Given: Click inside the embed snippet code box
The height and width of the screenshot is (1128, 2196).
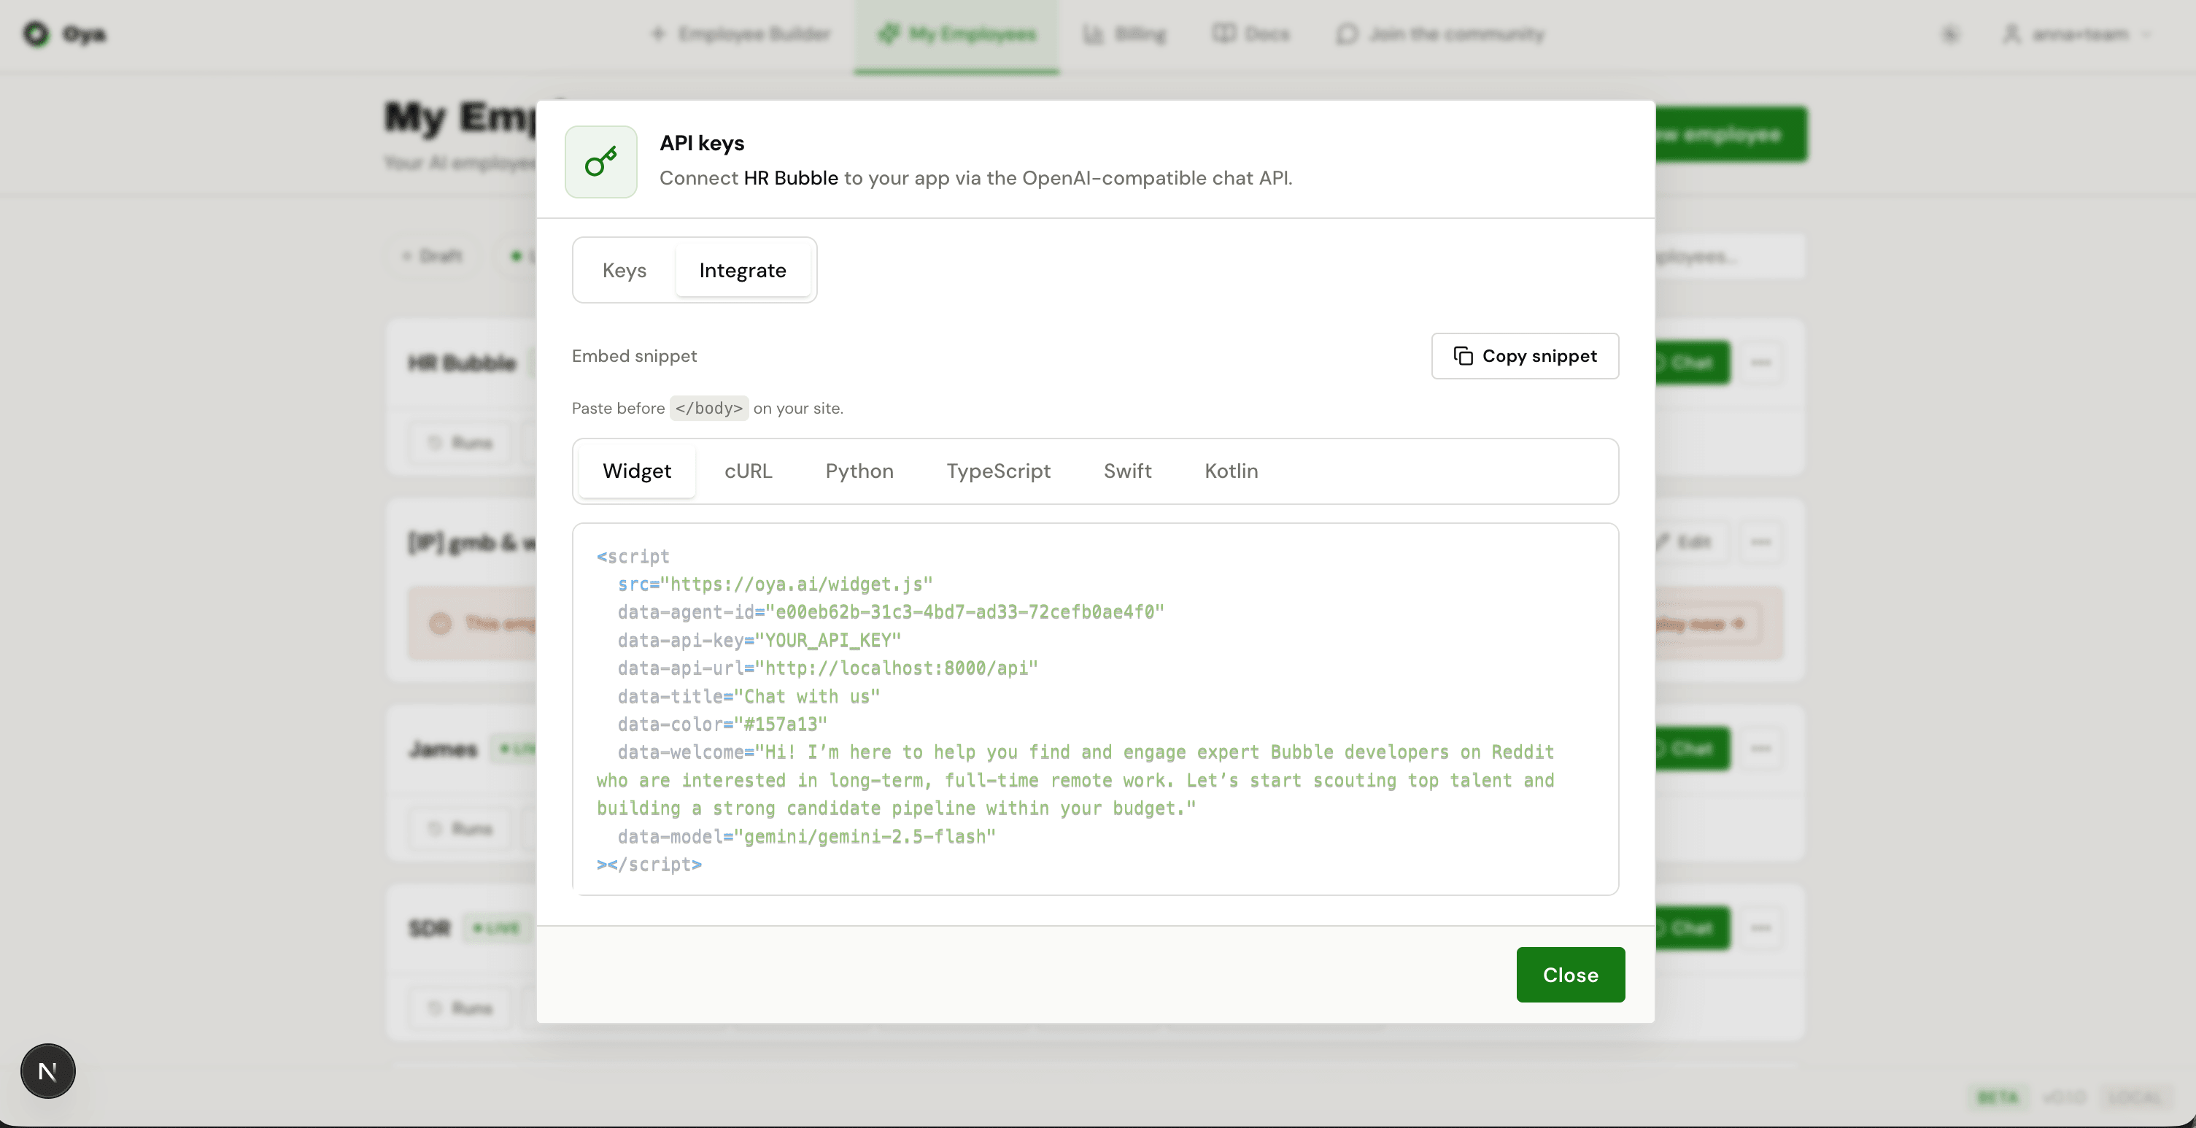Looking at the screenshot, I should pyautogui.click(x=1095, y=709).
